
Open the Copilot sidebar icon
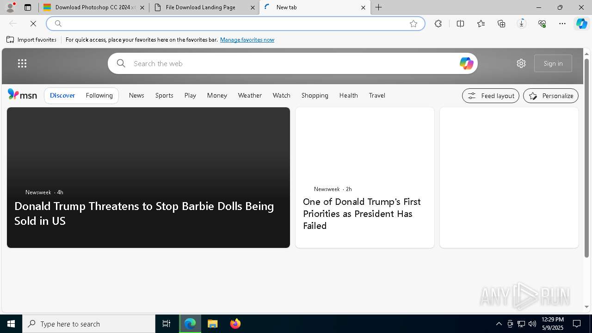click(x=581, y=24)
